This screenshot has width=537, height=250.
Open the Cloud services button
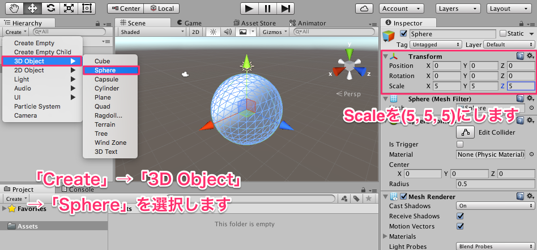(364, 8)
